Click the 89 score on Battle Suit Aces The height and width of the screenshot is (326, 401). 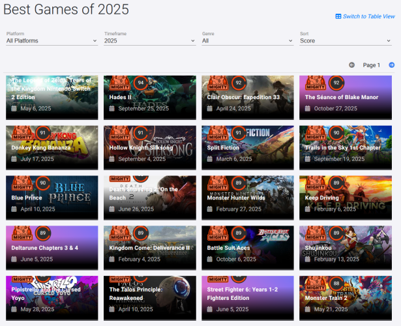coord(239,233)
